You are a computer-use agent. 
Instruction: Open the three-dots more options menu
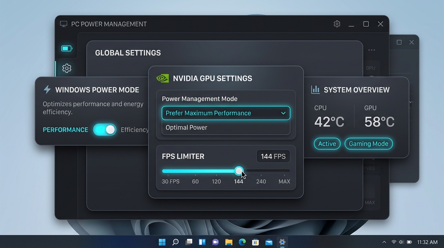[x=372, y=50]
